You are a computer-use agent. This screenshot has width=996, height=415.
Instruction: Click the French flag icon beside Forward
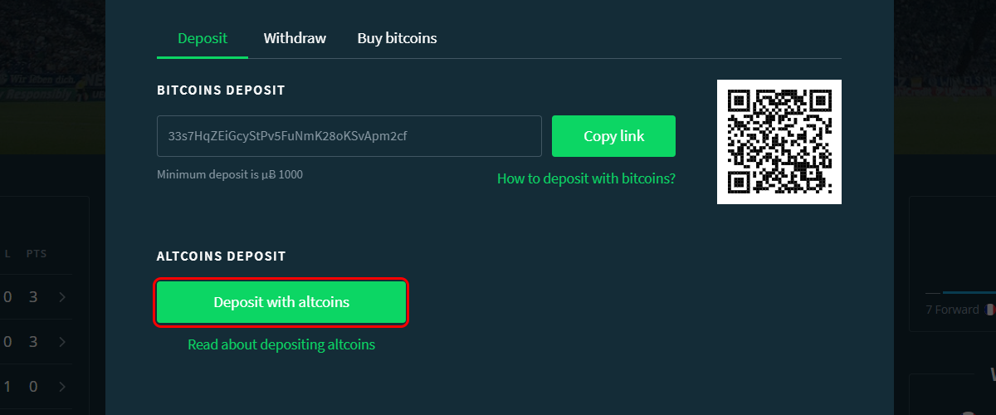coord(989,310)
